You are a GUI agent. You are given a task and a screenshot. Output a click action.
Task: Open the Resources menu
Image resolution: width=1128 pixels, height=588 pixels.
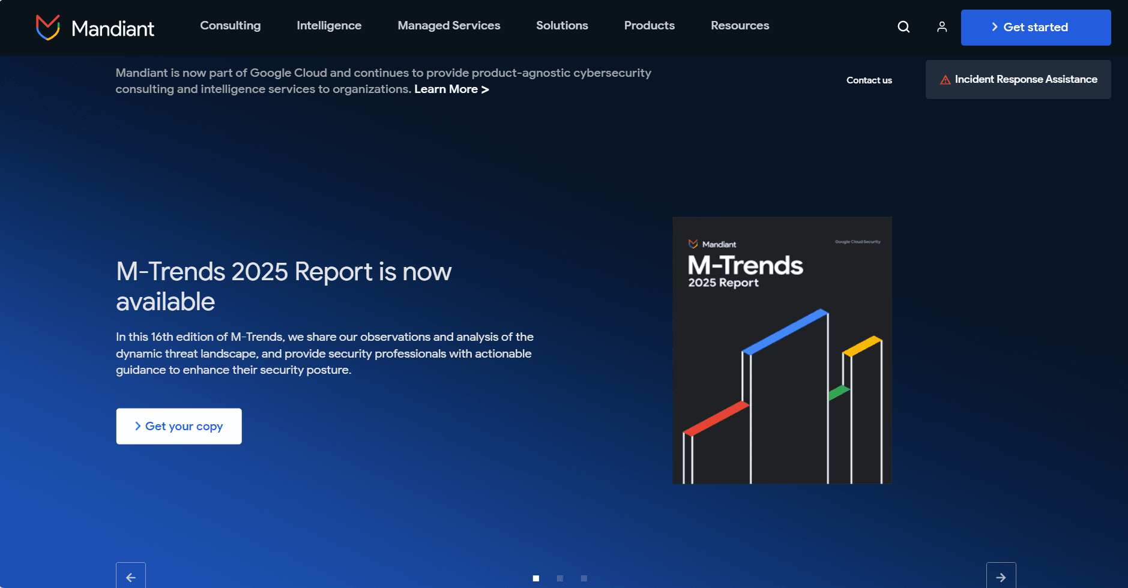pyautogui.click(x=740, y=26)
